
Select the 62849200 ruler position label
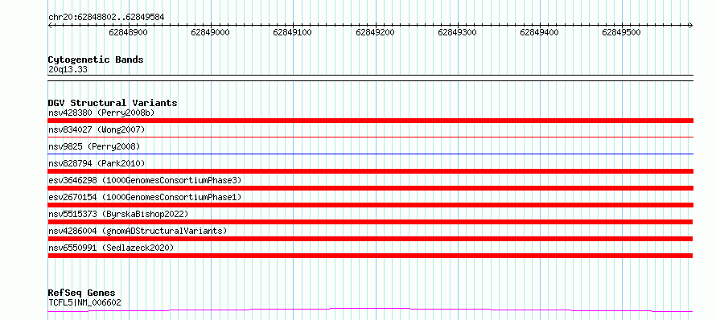(375, 32)
